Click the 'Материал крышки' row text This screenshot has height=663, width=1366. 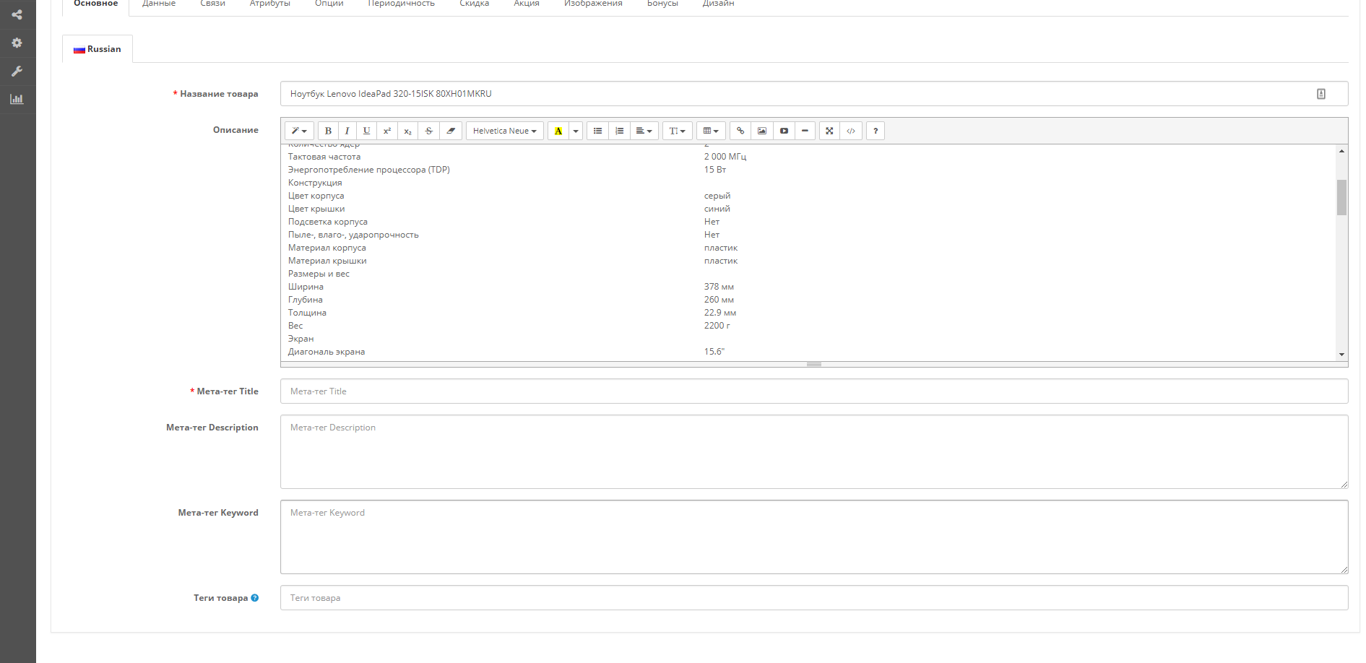(327, 261)
